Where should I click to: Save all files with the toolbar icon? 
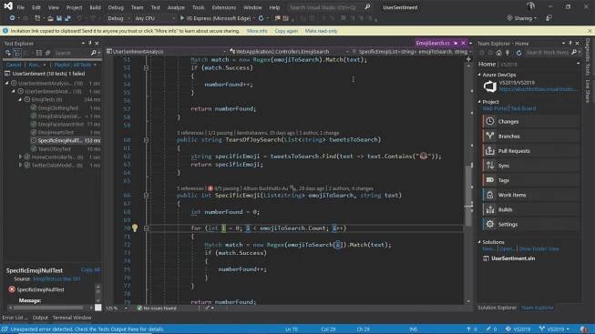click(x=67, y=18)
